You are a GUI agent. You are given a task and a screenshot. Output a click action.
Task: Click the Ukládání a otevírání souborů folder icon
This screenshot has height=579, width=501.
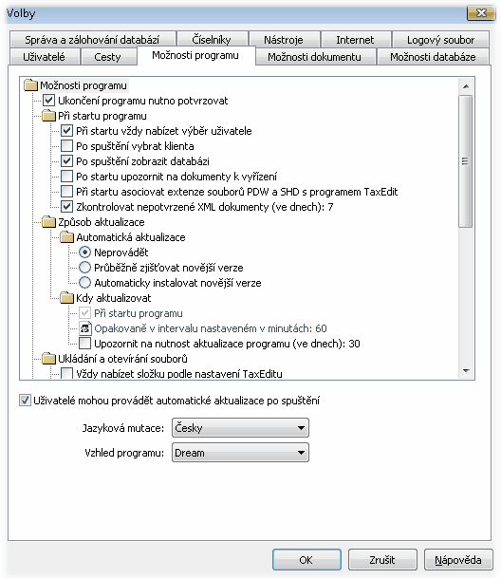[x=48, y=359]
